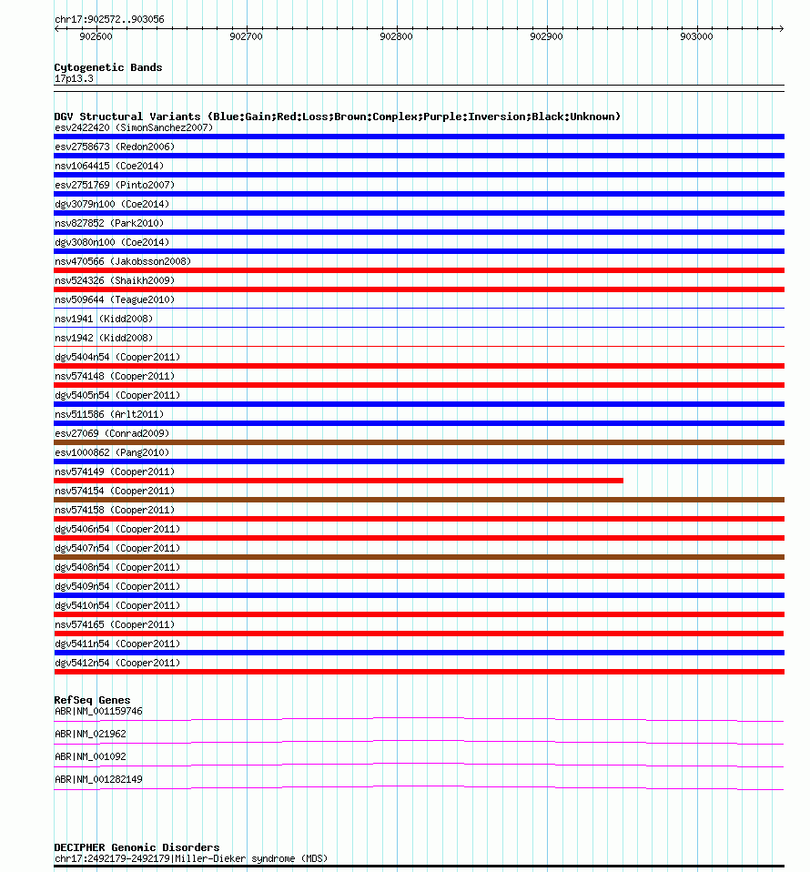Click the shortened red bar of nsv574149 (Cooper2011)
Viewport: 810px width, 872px height.
click(339, 481)
